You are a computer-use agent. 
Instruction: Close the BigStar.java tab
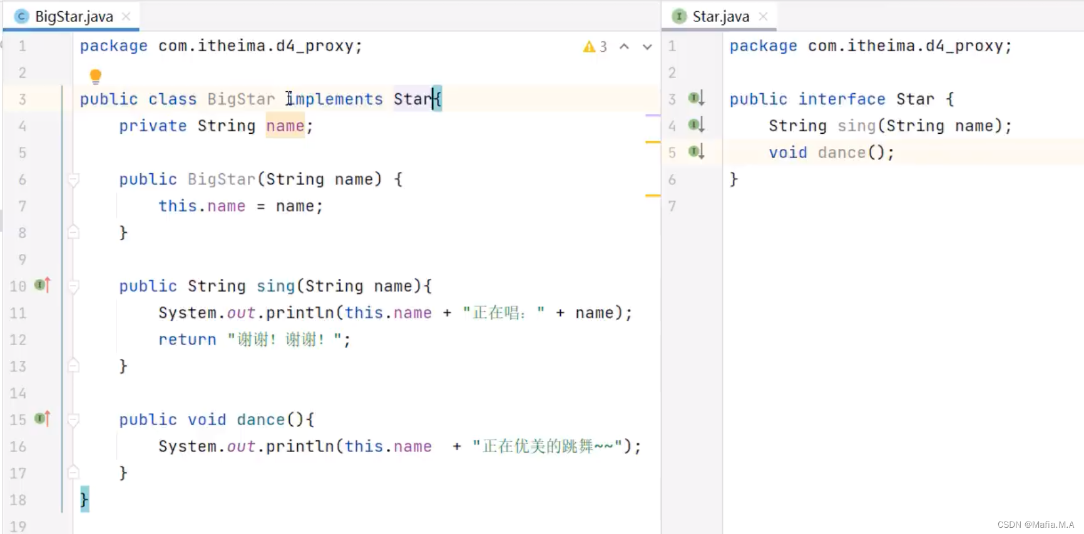pyautogui.click(x=126, y=16)
